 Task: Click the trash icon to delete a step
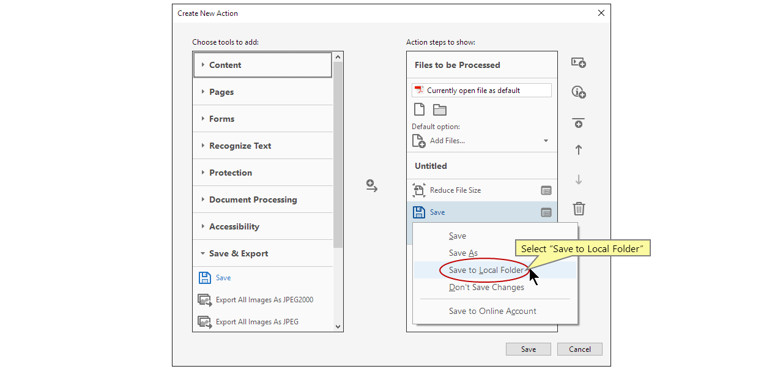[578, 209]
